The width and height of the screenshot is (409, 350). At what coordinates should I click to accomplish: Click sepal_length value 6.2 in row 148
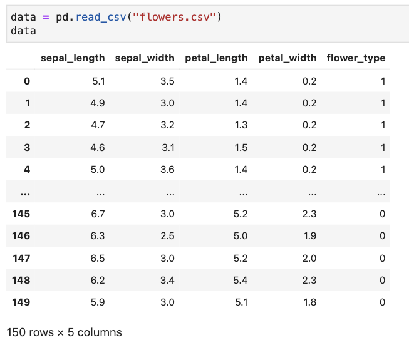(98, 280)
